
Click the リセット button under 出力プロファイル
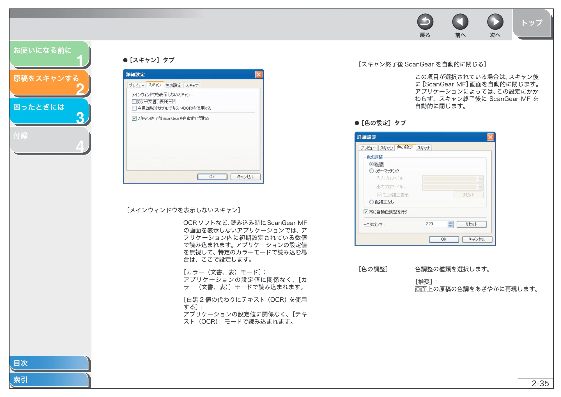coord(468,195)
